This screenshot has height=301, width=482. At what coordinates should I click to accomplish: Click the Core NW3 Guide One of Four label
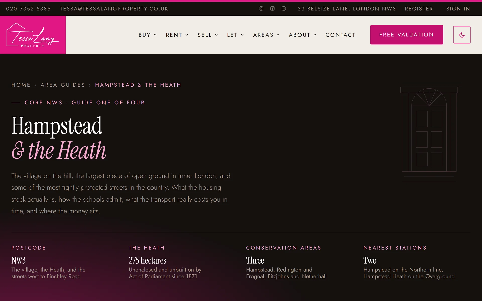click(x=78, y=103)
